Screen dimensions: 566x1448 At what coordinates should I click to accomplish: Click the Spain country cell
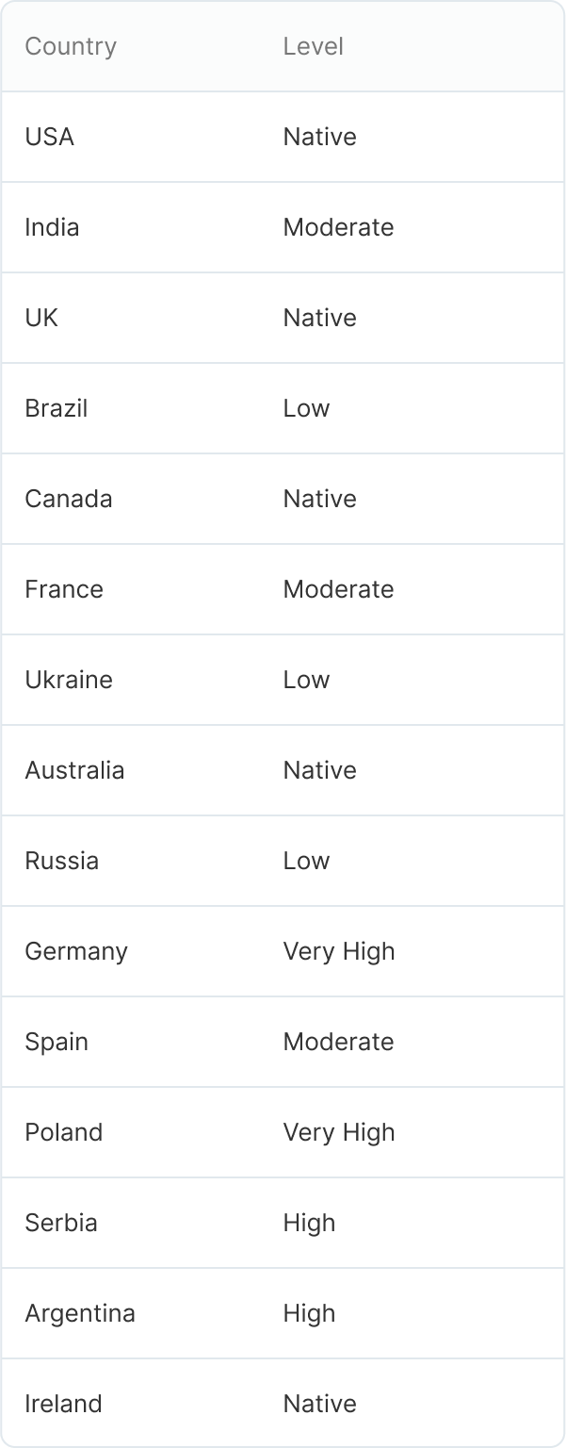click(57, 1042)
